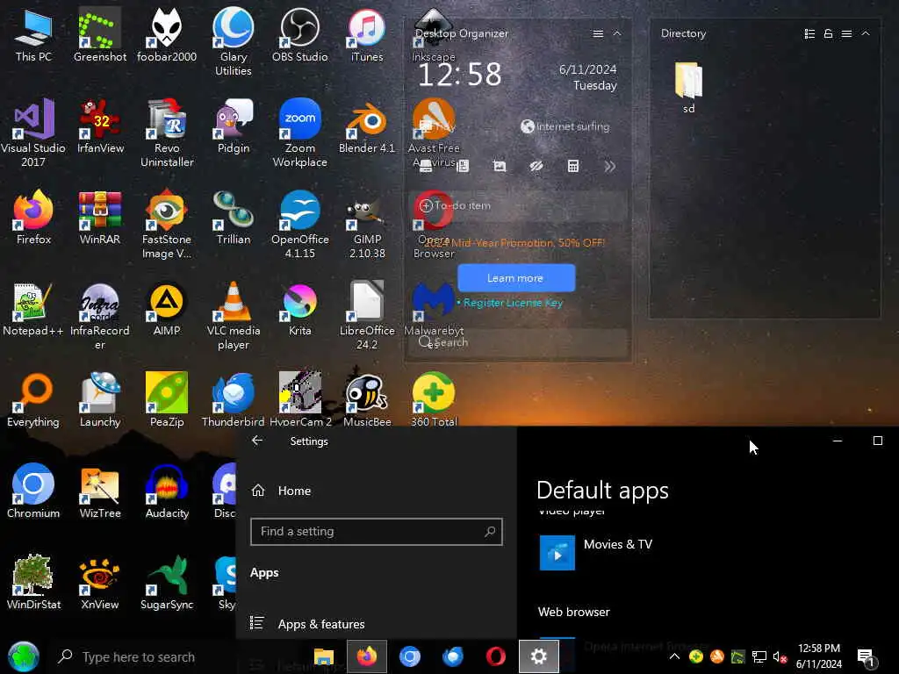
Task: Go back in Settings window
Action: pyautogui.click(x=257, y=441)
